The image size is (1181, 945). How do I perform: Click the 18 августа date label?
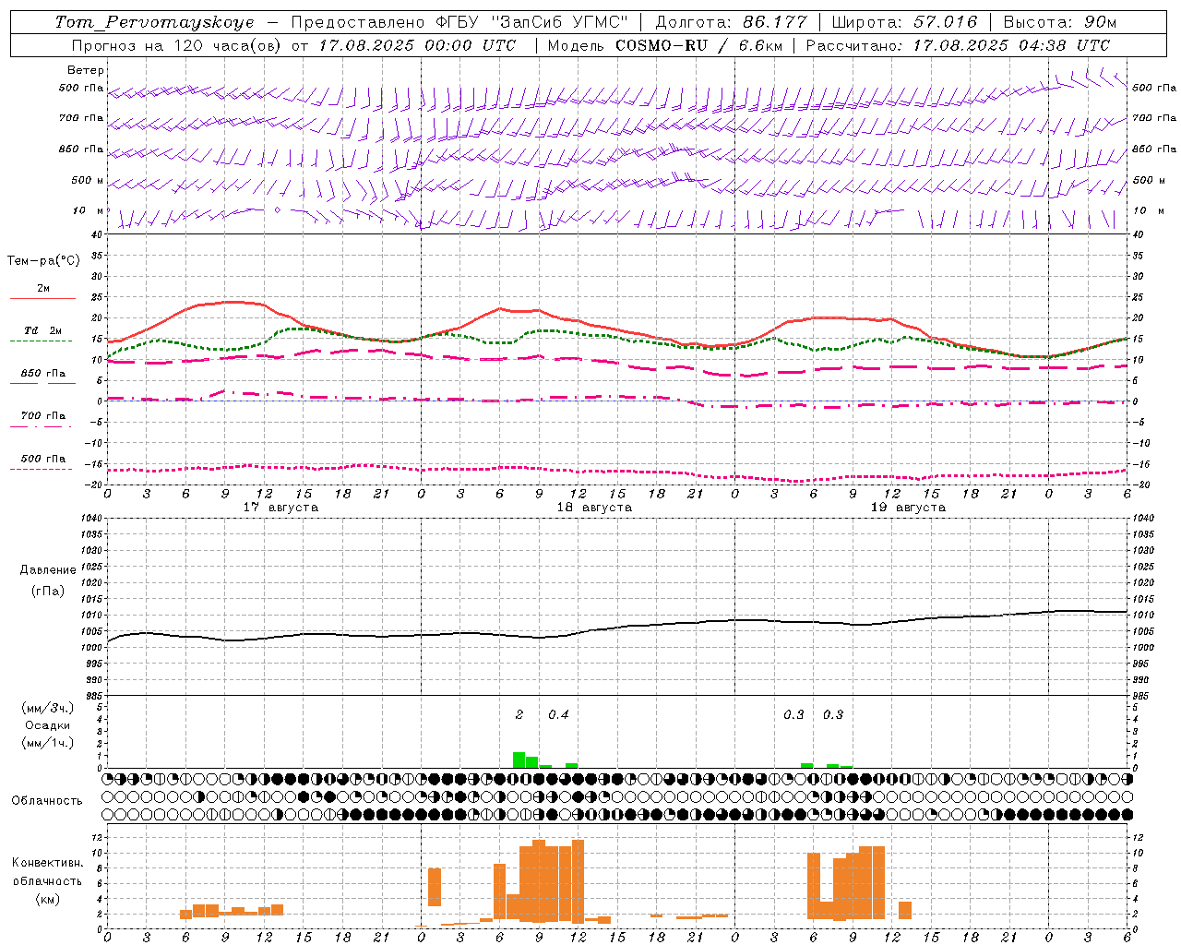(x=594, y=508)
